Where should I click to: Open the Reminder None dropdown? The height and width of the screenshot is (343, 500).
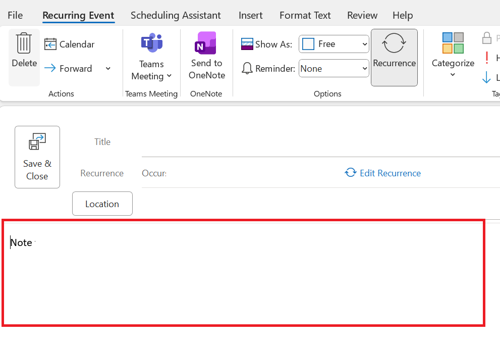334,68
